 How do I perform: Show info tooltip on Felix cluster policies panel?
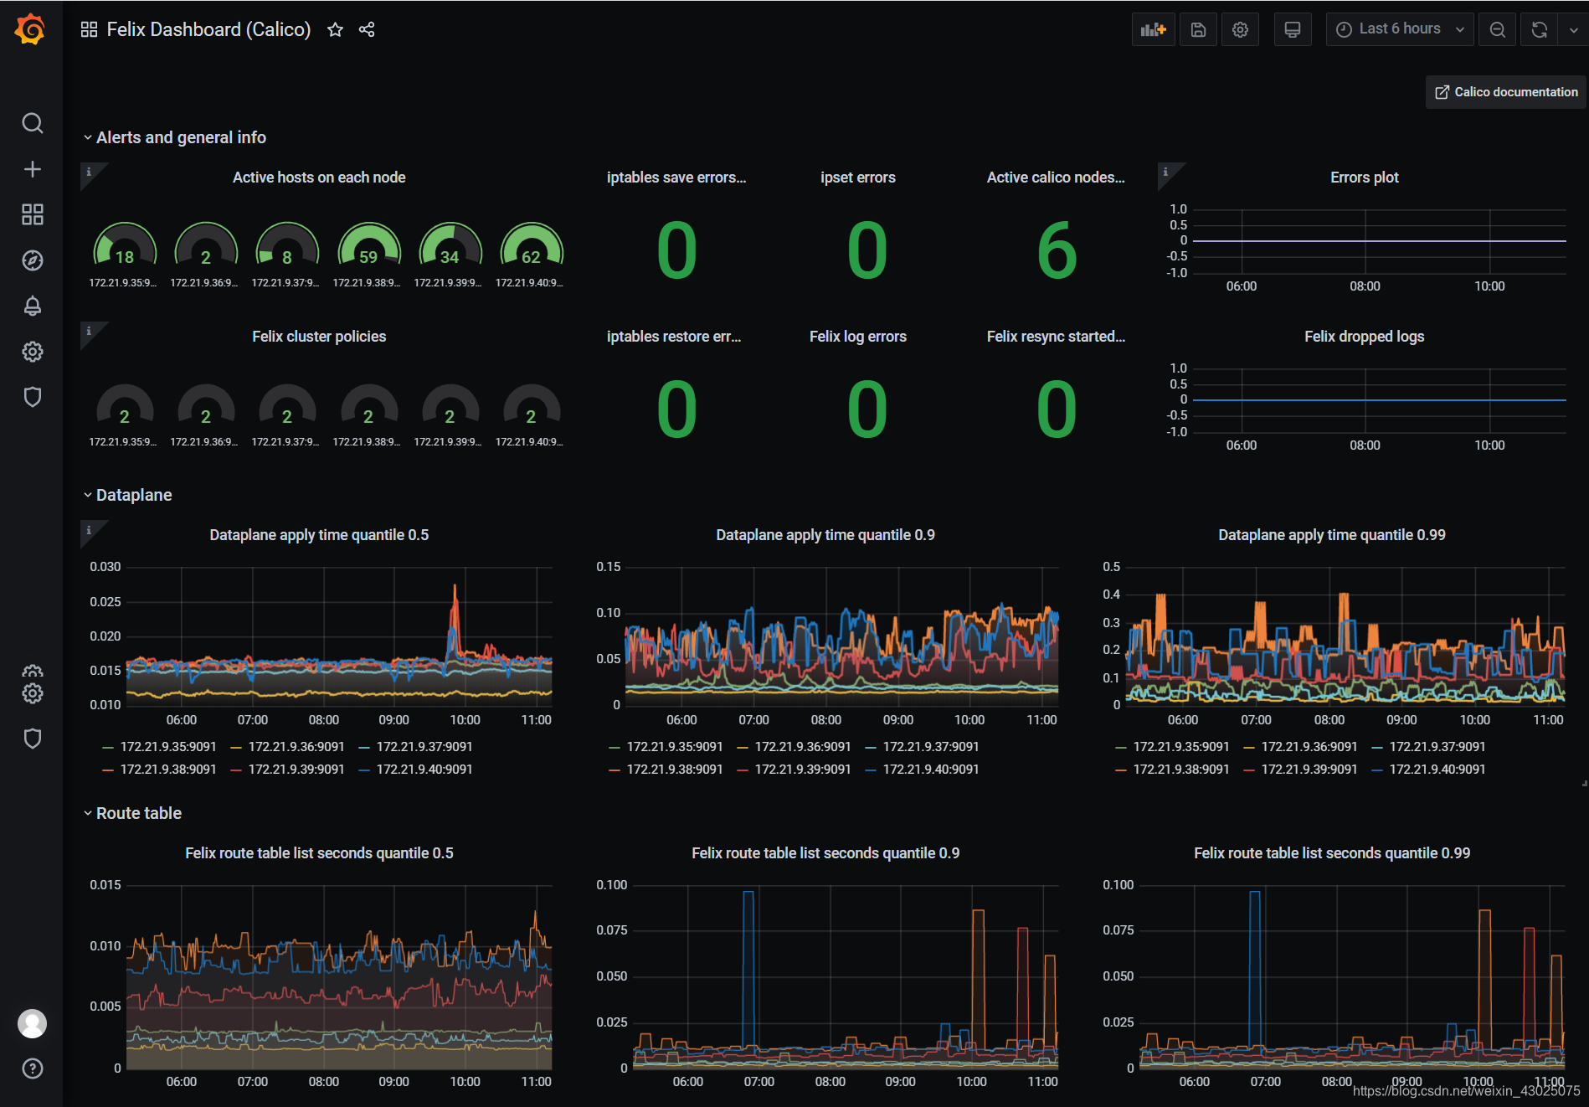[89, 331]
